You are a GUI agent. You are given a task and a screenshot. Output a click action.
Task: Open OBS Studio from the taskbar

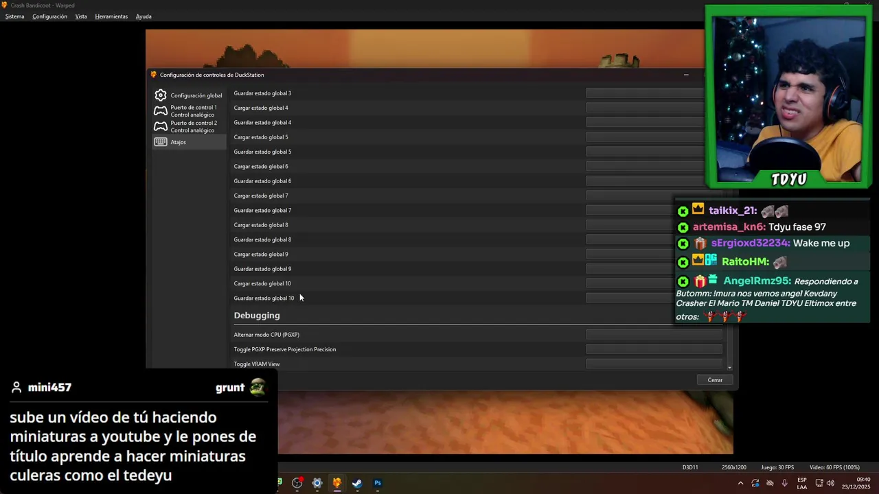pos(297,483)
